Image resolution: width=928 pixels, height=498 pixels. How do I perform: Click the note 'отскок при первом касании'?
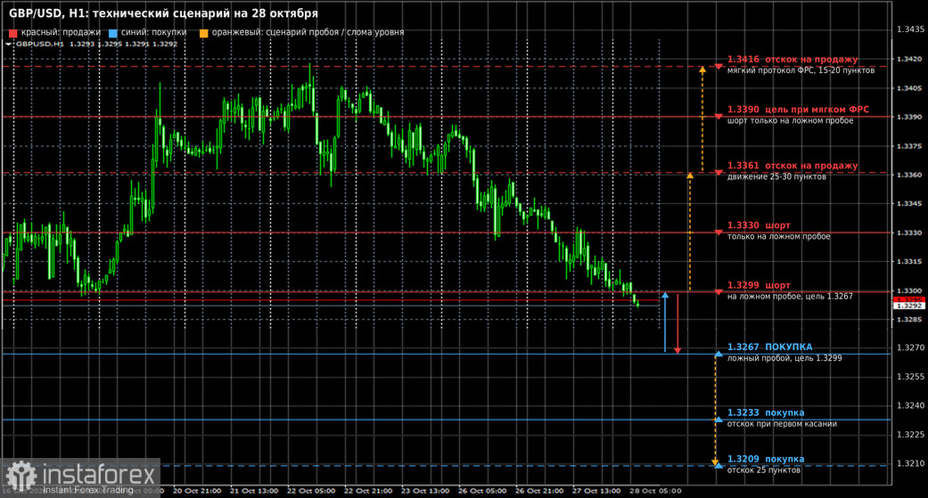point(782,424)
